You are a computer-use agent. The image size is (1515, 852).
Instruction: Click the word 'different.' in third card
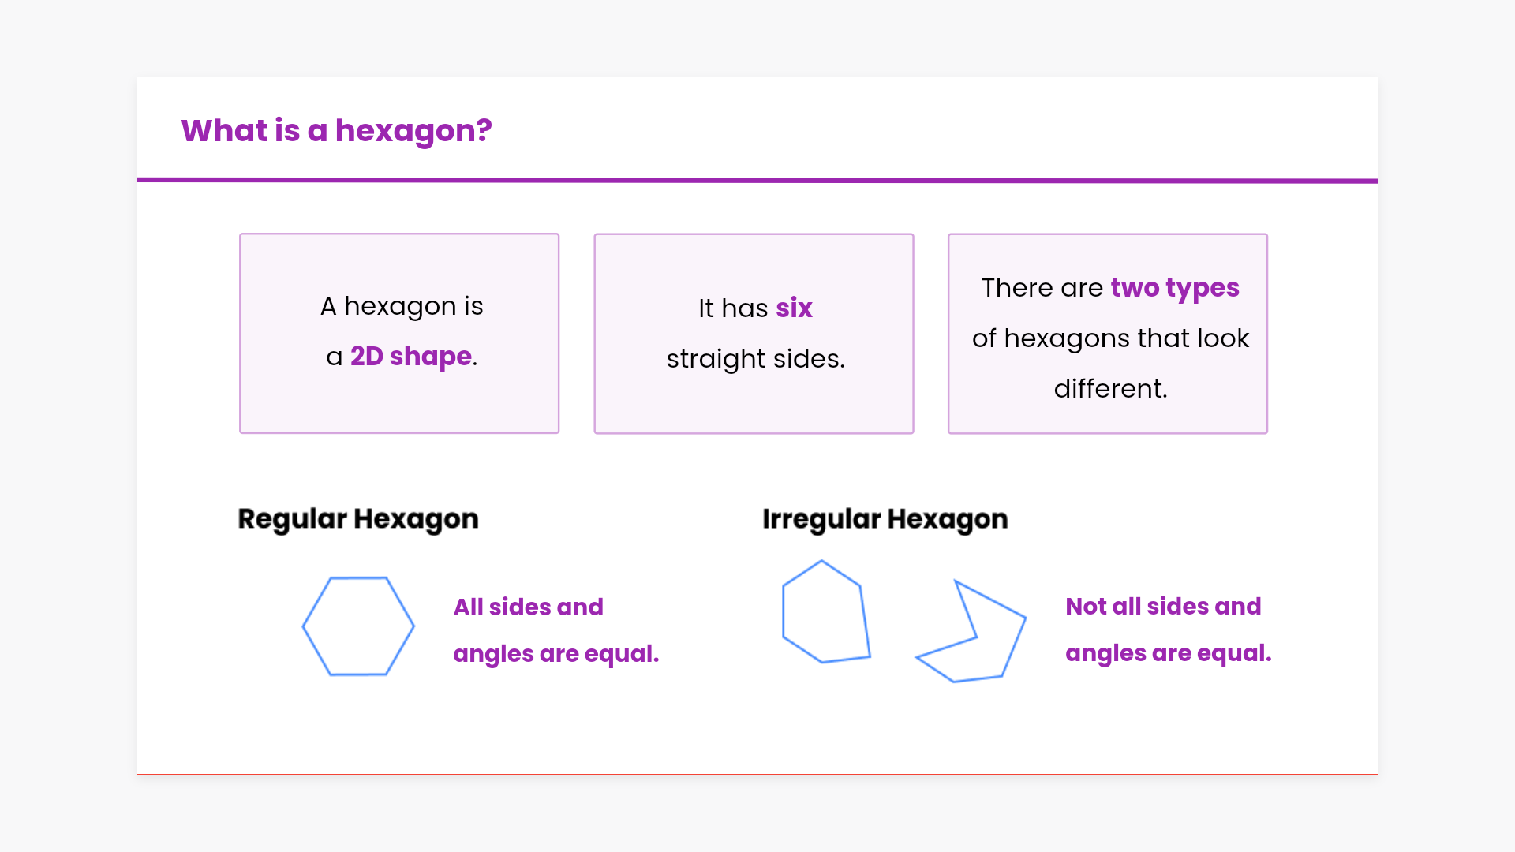1110,389
